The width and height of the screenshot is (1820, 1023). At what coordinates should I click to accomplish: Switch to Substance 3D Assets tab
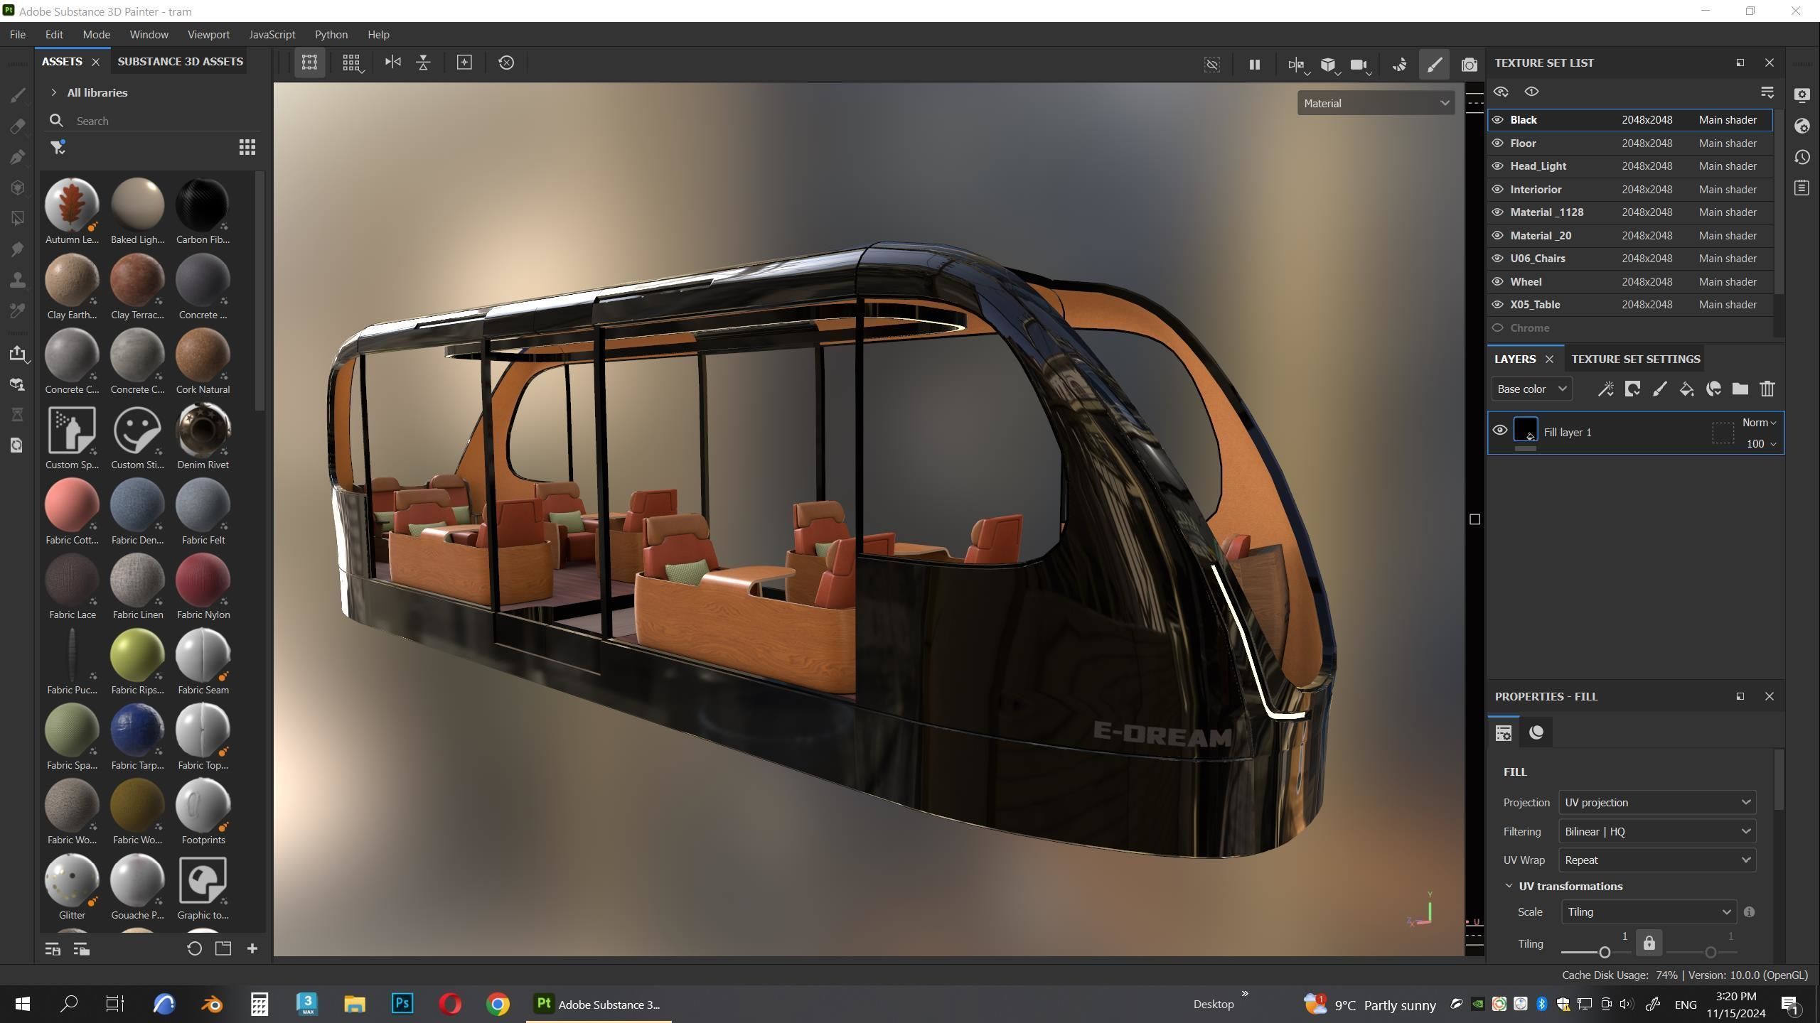[x=180, y=62]
